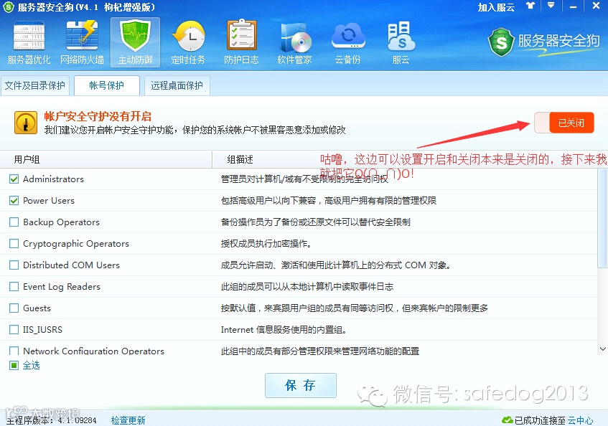Open 云备份 cloud backup icon
The image size is (608, 426).
pyautogui.click(x=347, y=42)
